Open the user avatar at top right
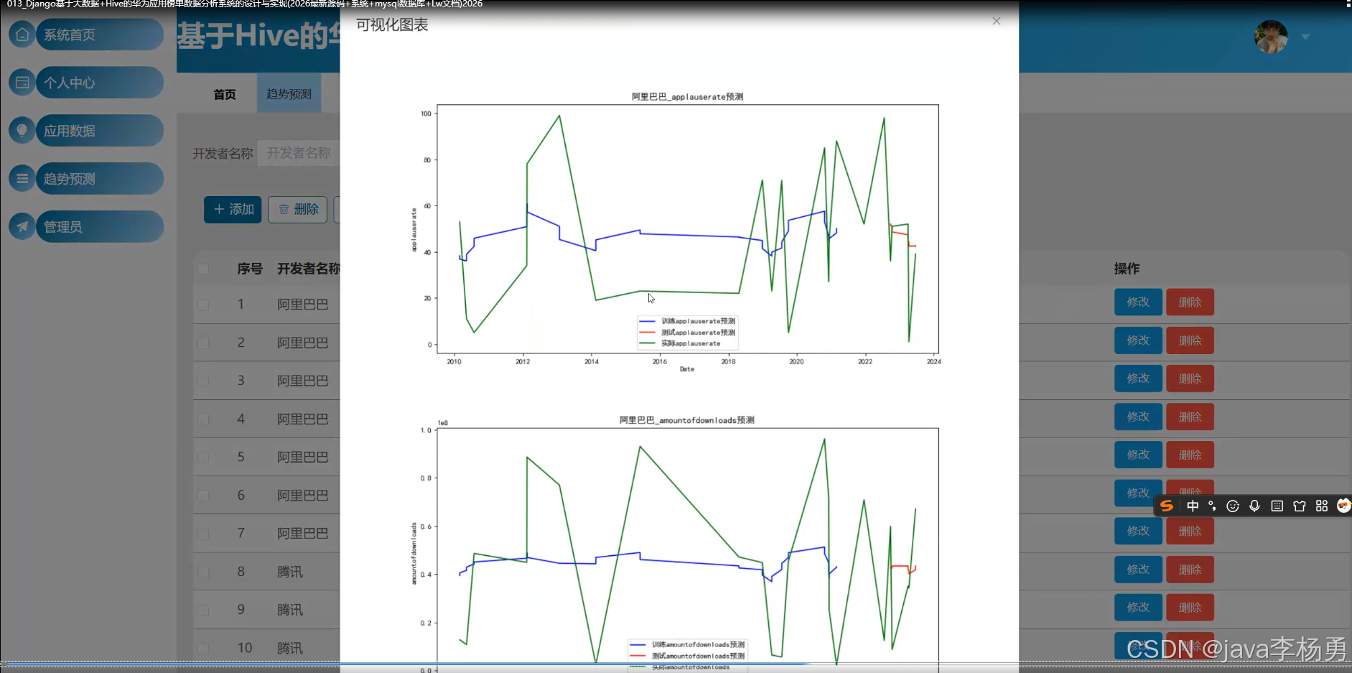This screenshot has width=1352, height=673. click(1271, 37)
